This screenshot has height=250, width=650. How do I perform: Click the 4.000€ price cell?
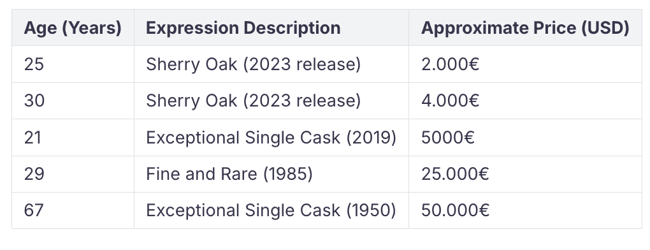tap(525, 101)
